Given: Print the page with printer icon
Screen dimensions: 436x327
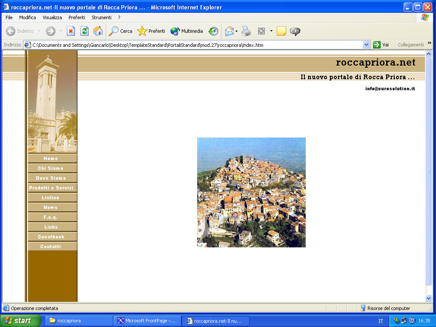Looking at the screenshot, I should tap(246, 31).
